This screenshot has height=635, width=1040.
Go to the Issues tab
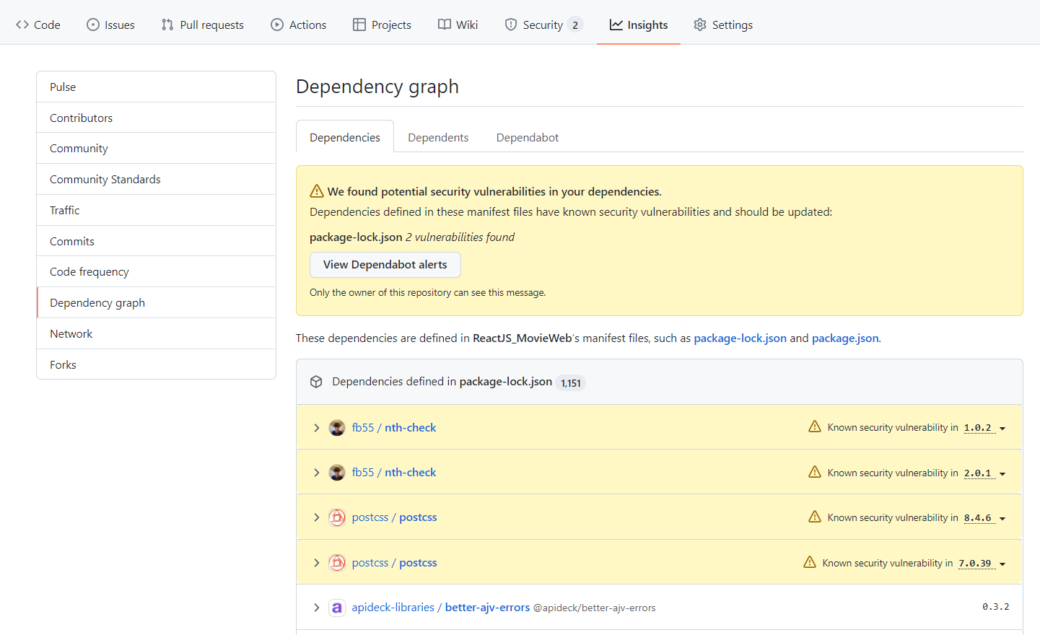click(x=110, y=25)
